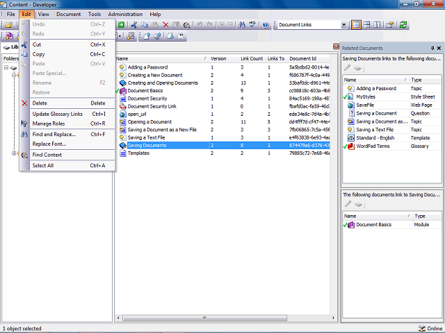
Task: Click the blue Help question mark icon
Action: pos(266,25)
